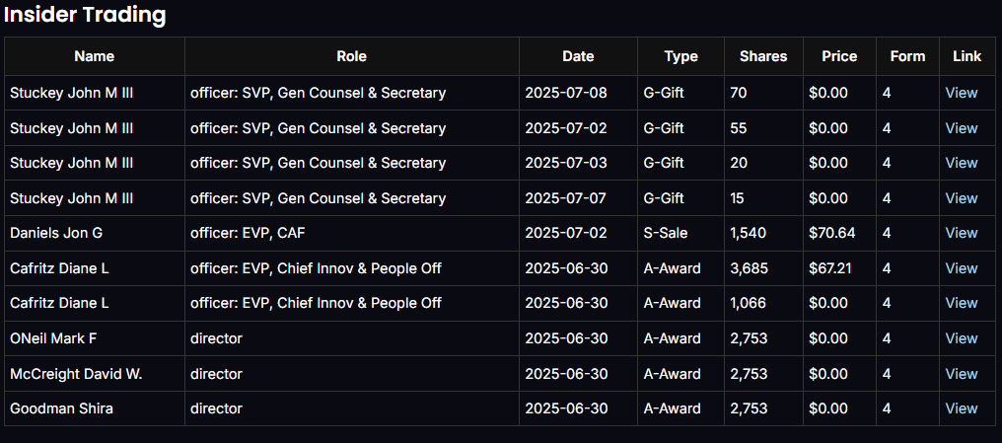Viewport: 1002px width, 443px height.
Task: Open View link for ONeil Mark F
Action: click(961, 338)
